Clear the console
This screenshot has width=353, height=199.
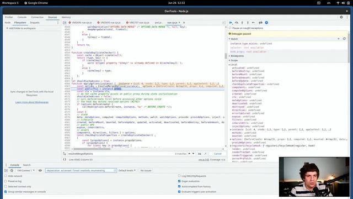12,170
